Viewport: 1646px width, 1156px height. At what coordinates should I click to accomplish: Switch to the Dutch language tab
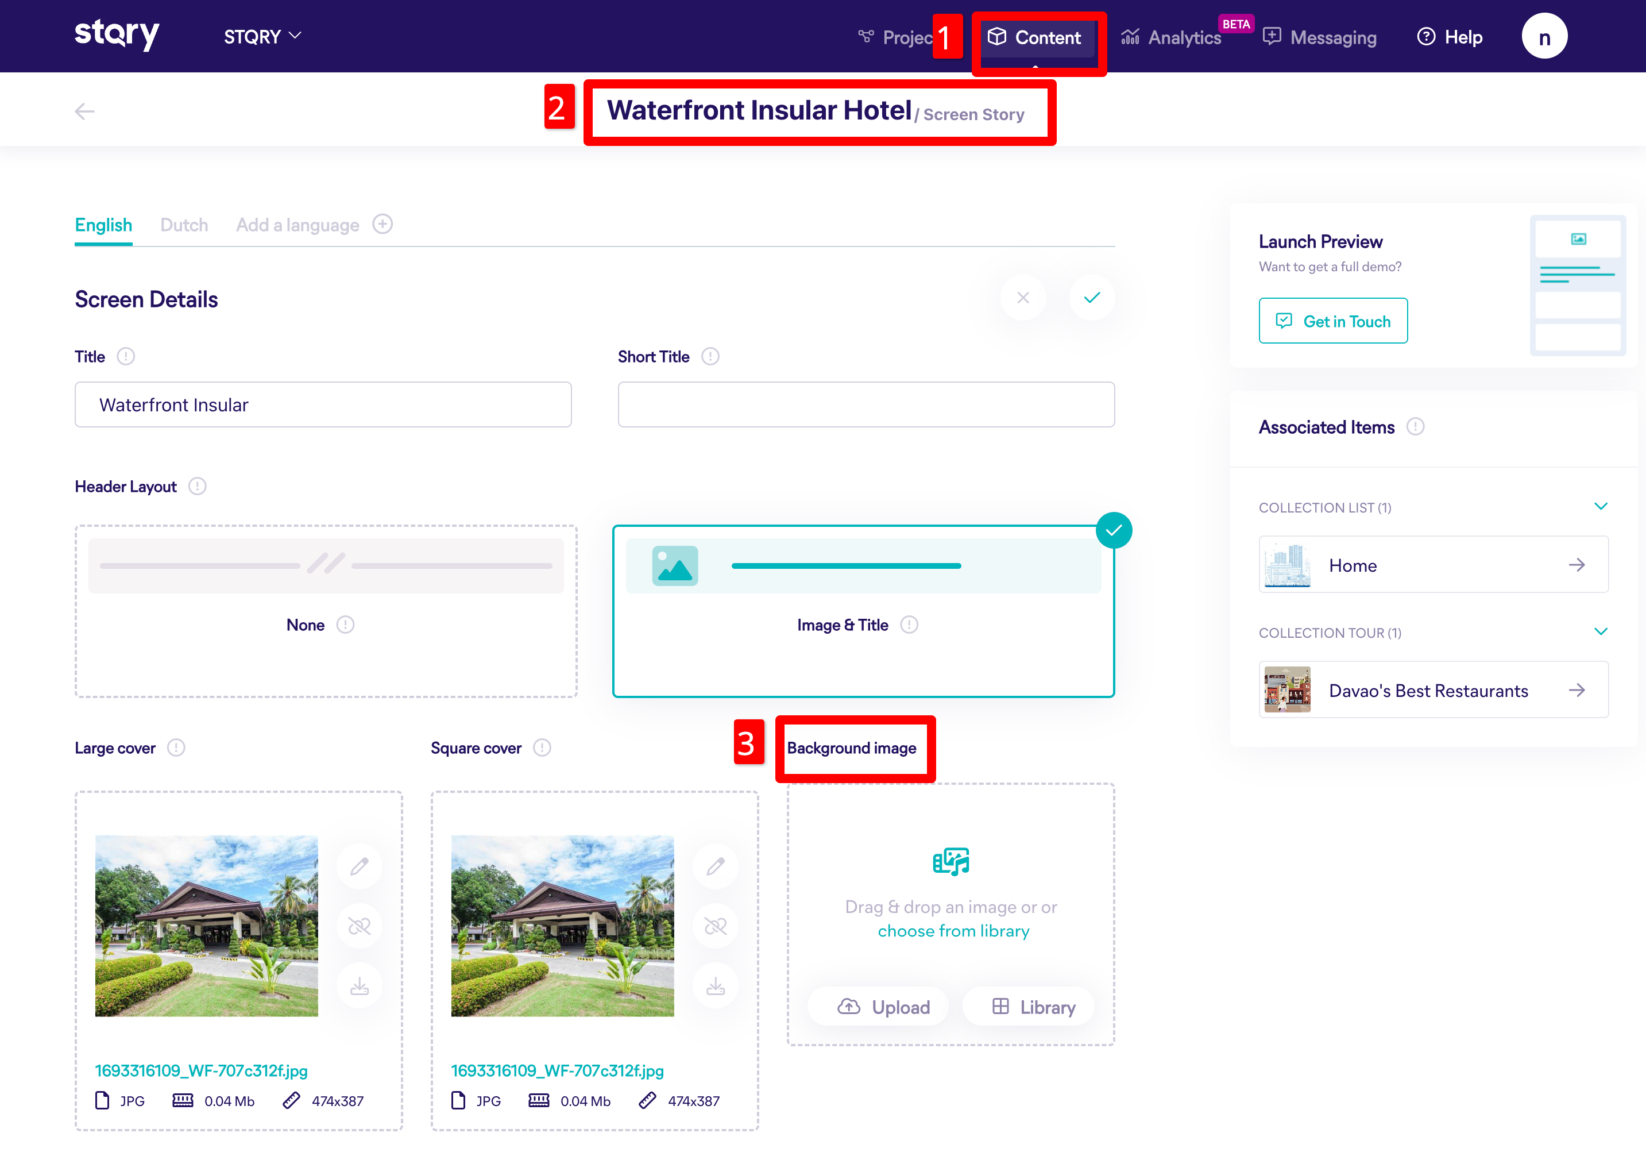click(x=184, y=225)
